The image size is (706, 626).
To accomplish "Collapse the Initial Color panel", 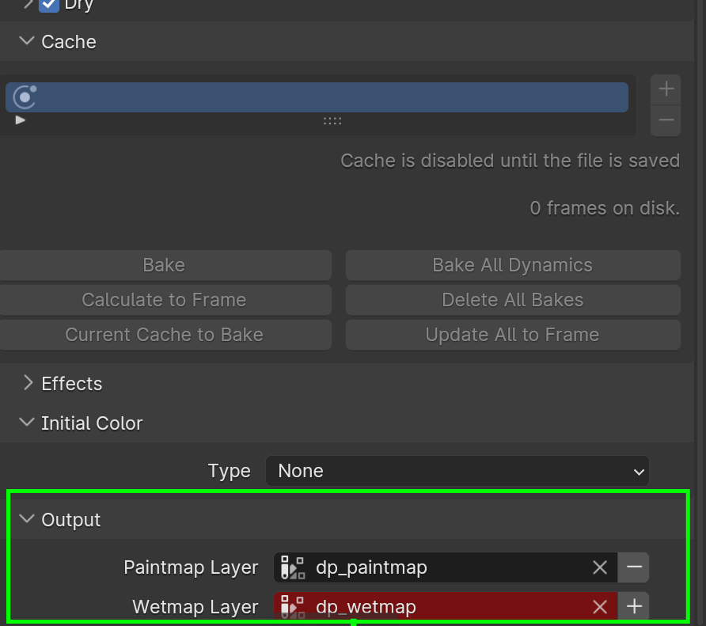I will (x=27, y=423).
